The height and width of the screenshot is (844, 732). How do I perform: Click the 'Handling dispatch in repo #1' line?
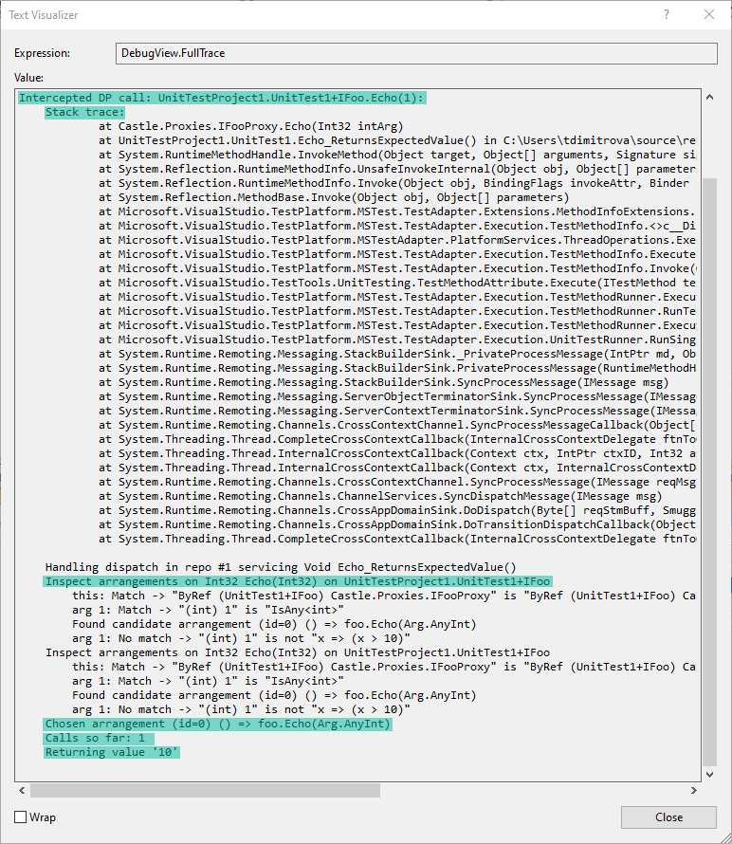point(281,567)
